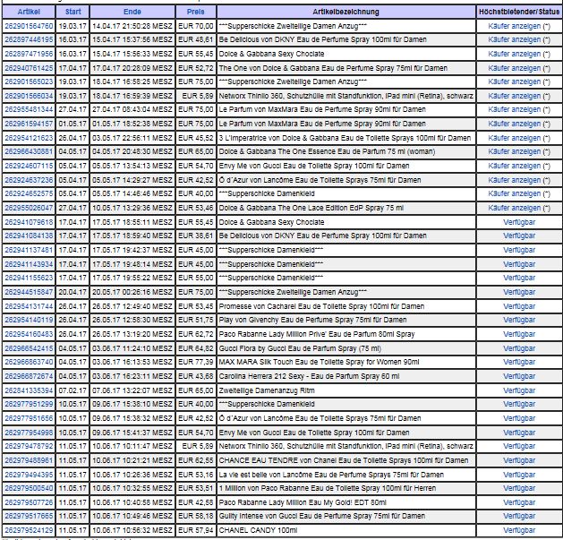Image resolution: width=563 pixels, height=540 pixels.
Task: Click Verfügbar for Zweiteilige Damenanzug Ritm
Action: pyautogui.click(x=519, y=390)
